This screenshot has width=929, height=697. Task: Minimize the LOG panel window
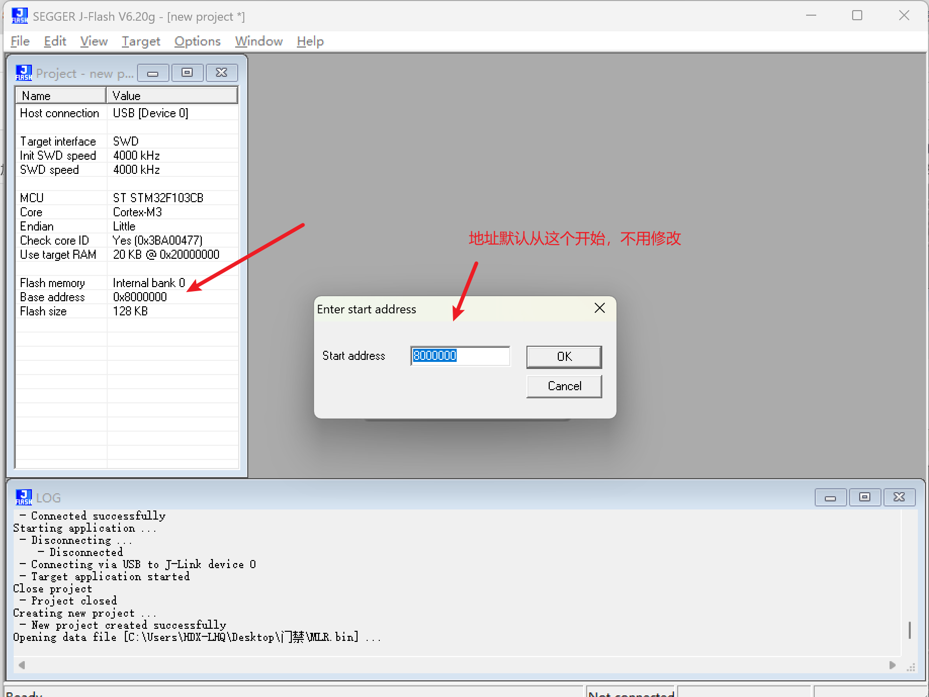pos(830,497)
